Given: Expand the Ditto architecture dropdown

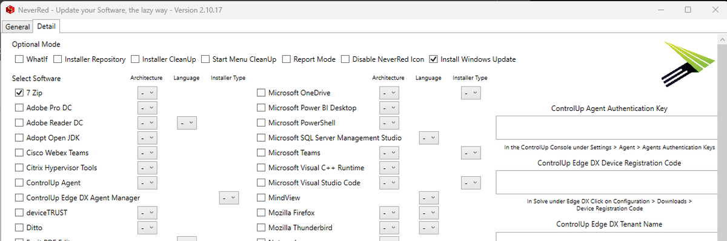Looking at the screenshot, I should tap(147, 228).
